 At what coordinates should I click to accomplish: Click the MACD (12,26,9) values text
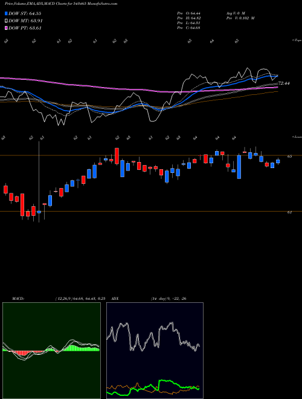(x=80, y=299)
